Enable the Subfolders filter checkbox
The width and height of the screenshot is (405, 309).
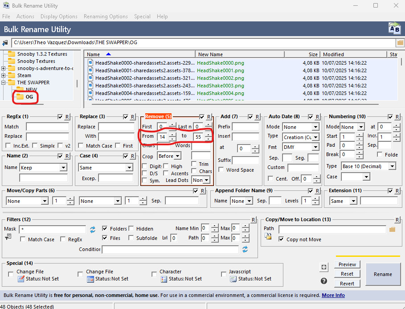click(131, 238)
